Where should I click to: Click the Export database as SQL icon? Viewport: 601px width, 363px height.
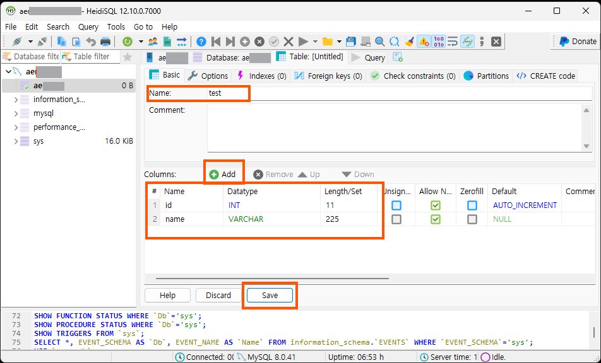[181, 42]
